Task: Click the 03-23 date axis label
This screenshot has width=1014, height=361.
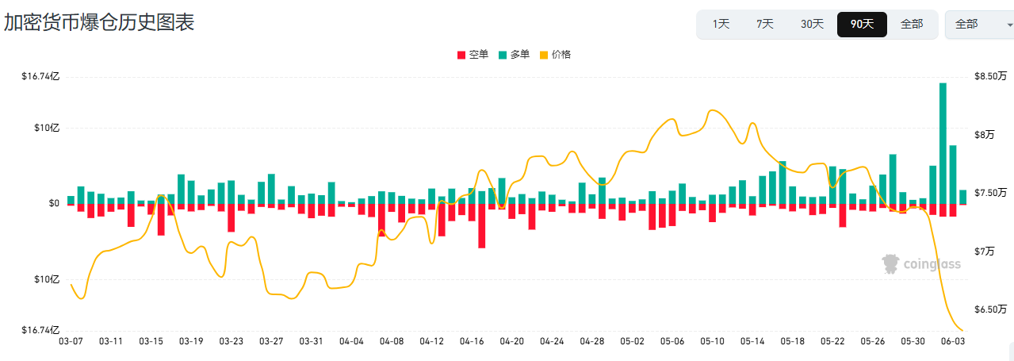Action: tap(231, 341)
